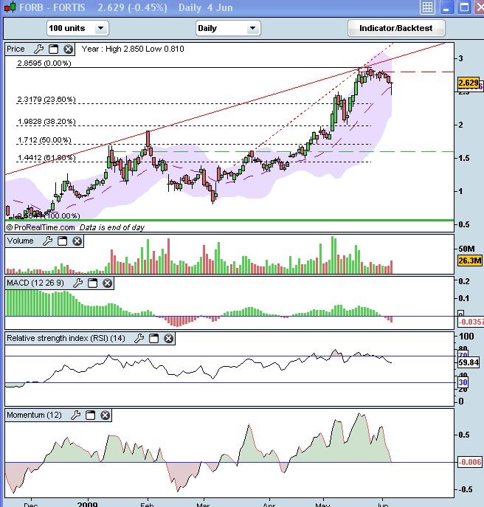Click the 26.3M volume value tag
Viewport: 484px width, 507px height.
[x=470, y=261]
